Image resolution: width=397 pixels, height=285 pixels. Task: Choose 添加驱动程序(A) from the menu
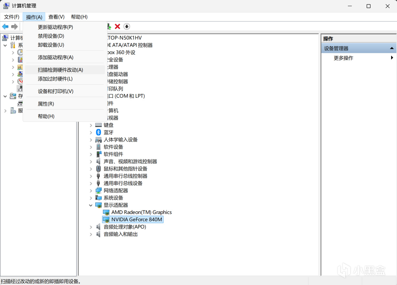tap(65, 57)
